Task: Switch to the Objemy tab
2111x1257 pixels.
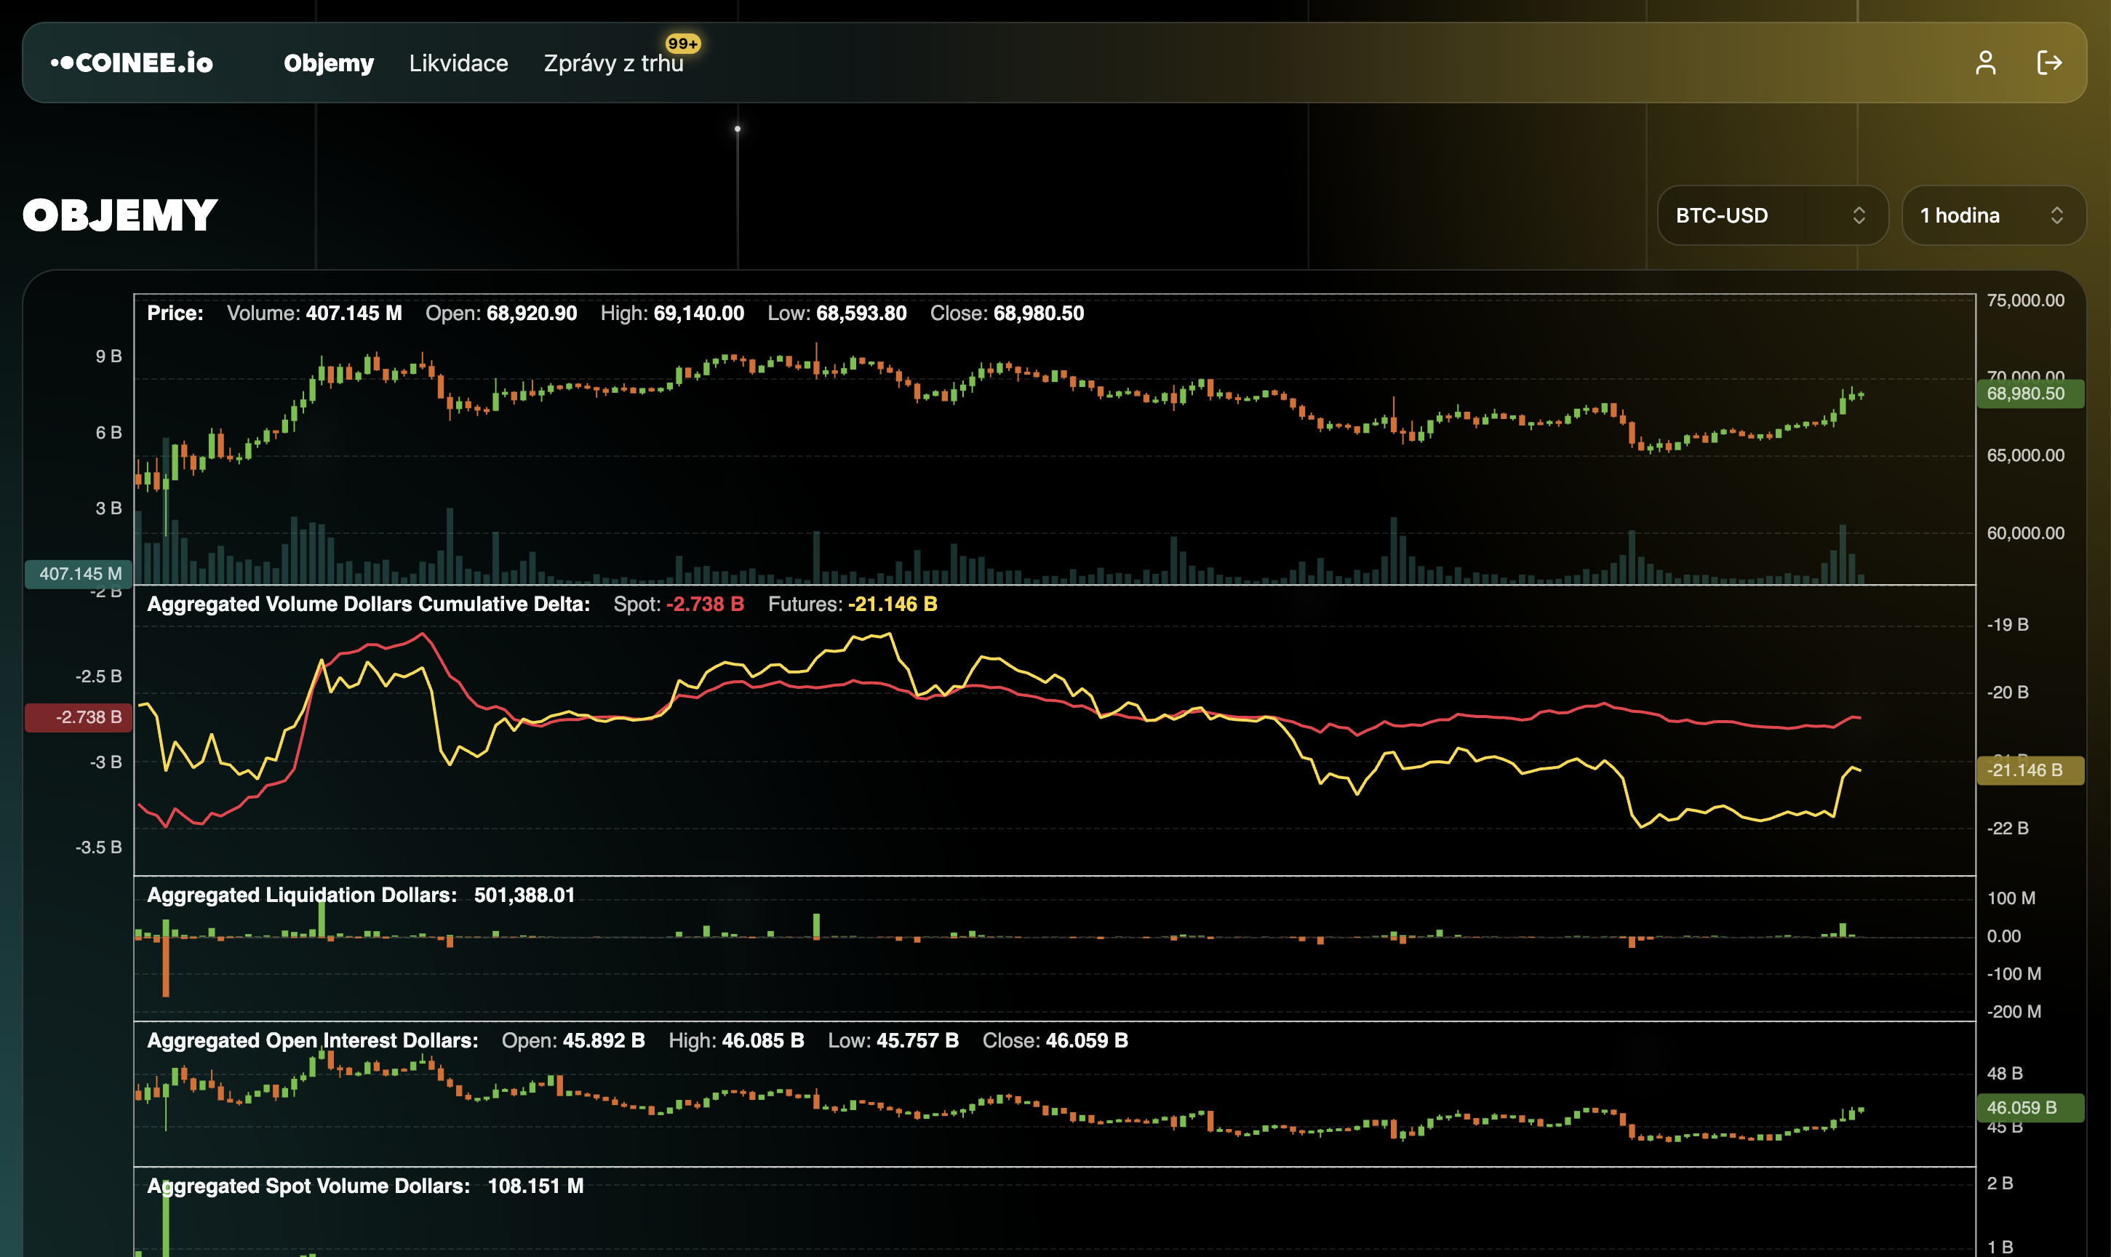Action: click(x=329, y=63)
